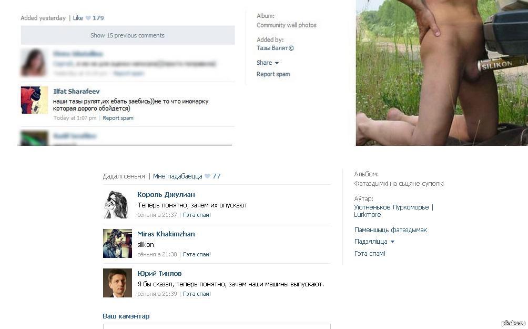Expand the Падзяліцца dropdown
This screenshot has width=528, height=329.
pyautogui.click(x=392, y=242)
